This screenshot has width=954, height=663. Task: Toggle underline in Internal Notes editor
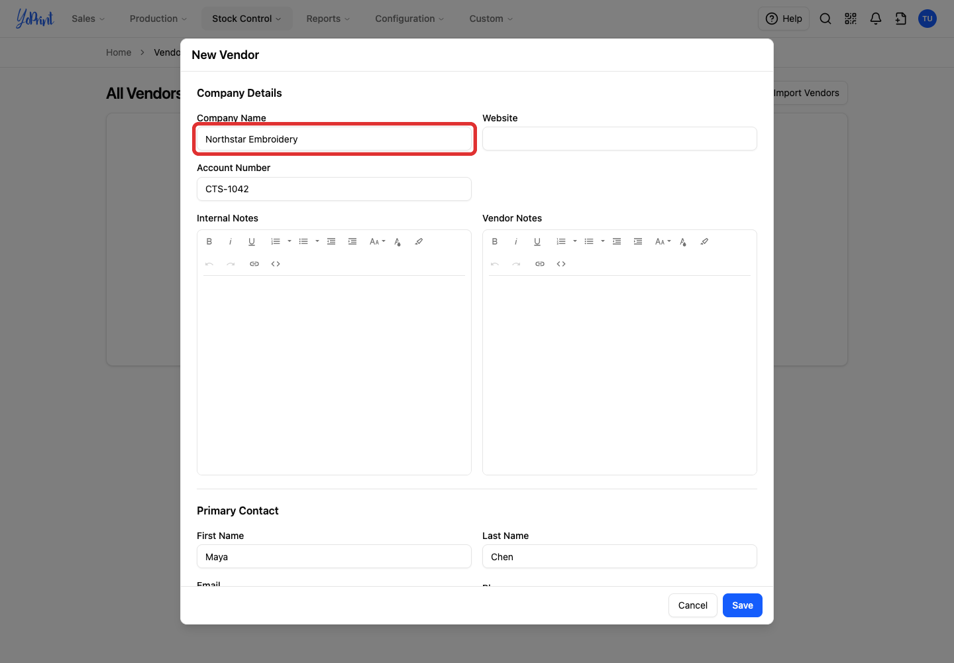[252, 241]
